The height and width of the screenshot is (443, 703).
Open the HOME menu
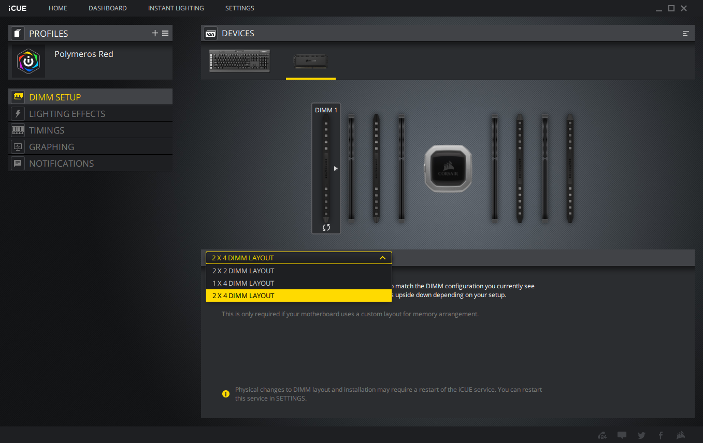58,8
